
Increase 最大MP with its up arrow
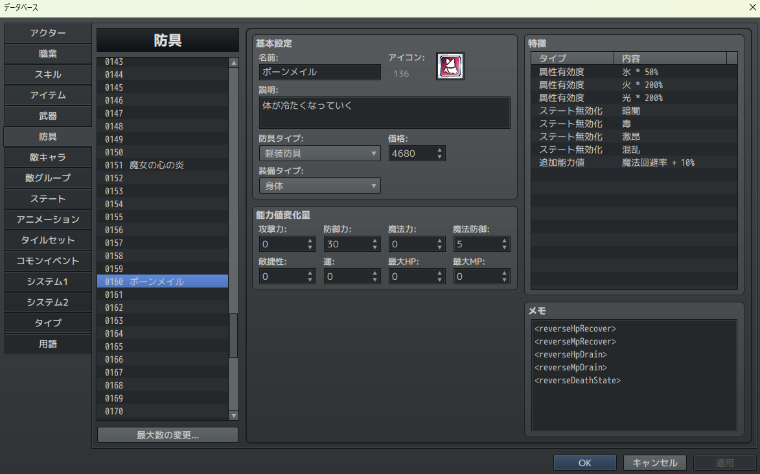505,273
